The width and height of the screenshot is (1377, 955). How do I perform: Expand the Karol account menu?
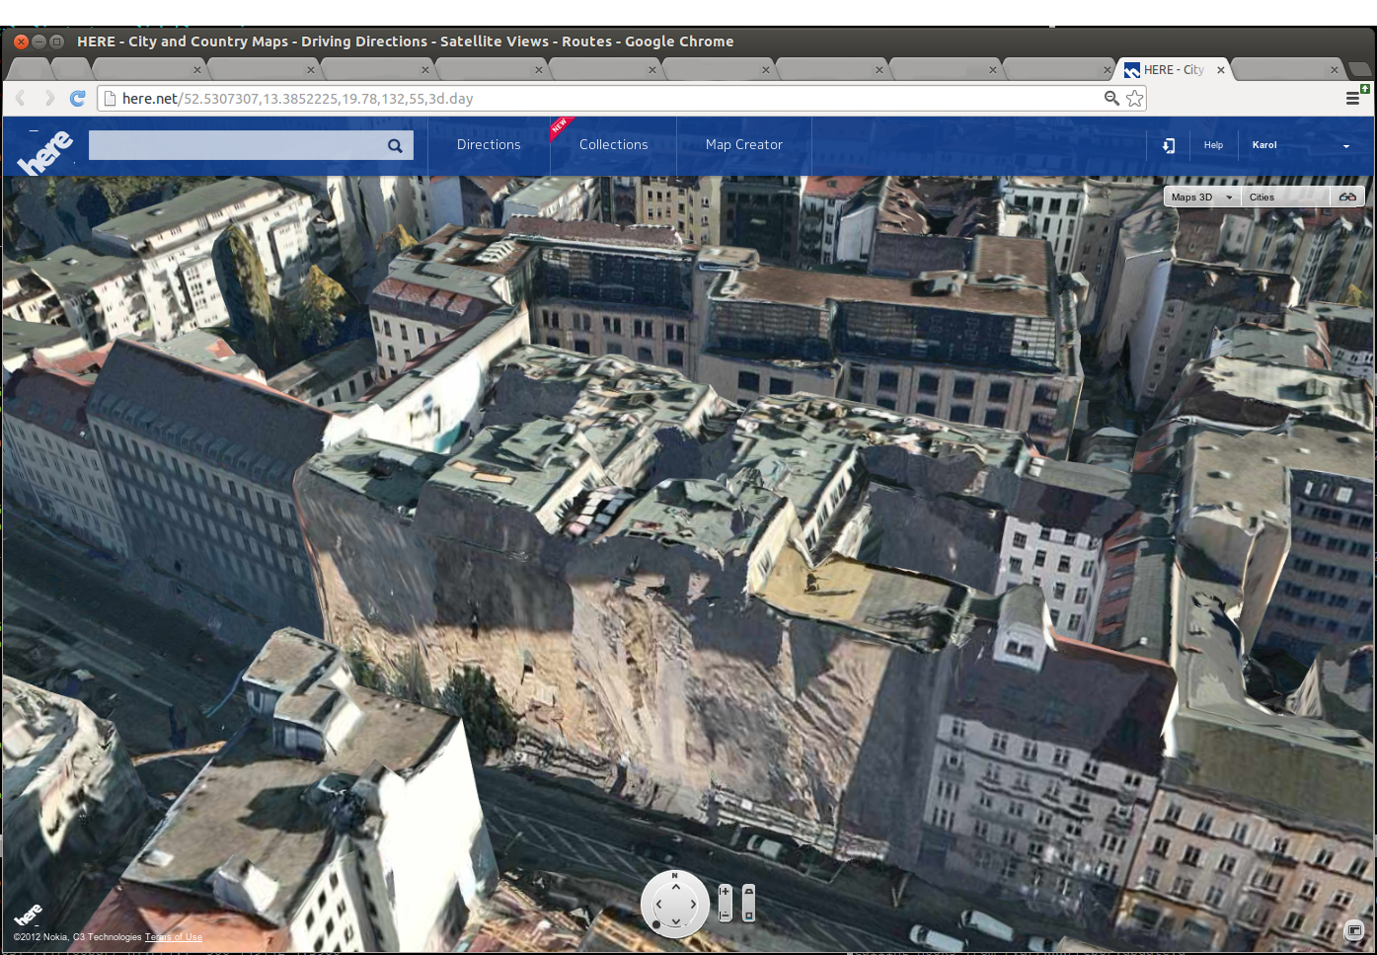[x=1345, y=146]
